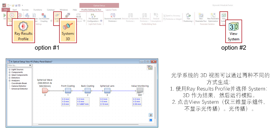The image size is (272, 131).
Task: Click Source to Component Pointwise icon
Action: click(x=113, y=15)
